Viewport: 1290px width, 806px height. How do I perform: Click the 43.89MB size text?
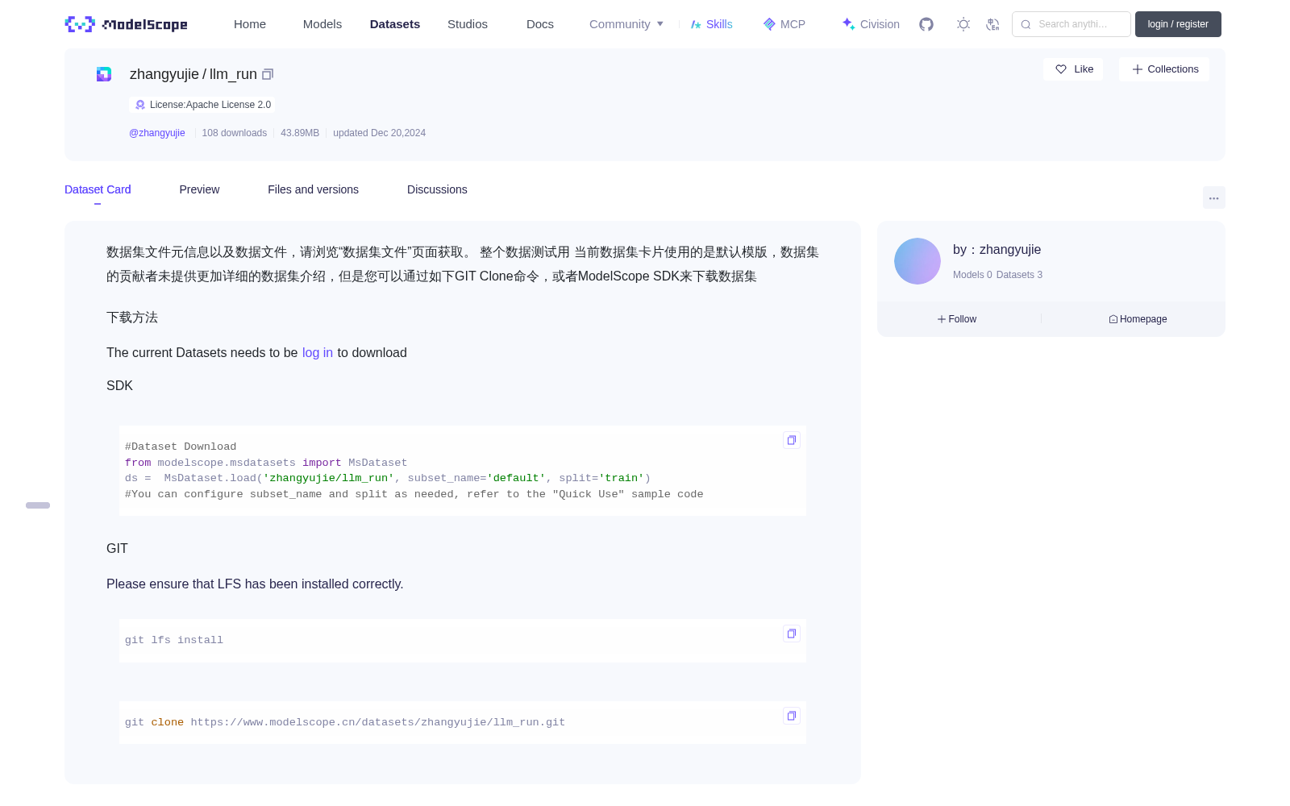300,133
